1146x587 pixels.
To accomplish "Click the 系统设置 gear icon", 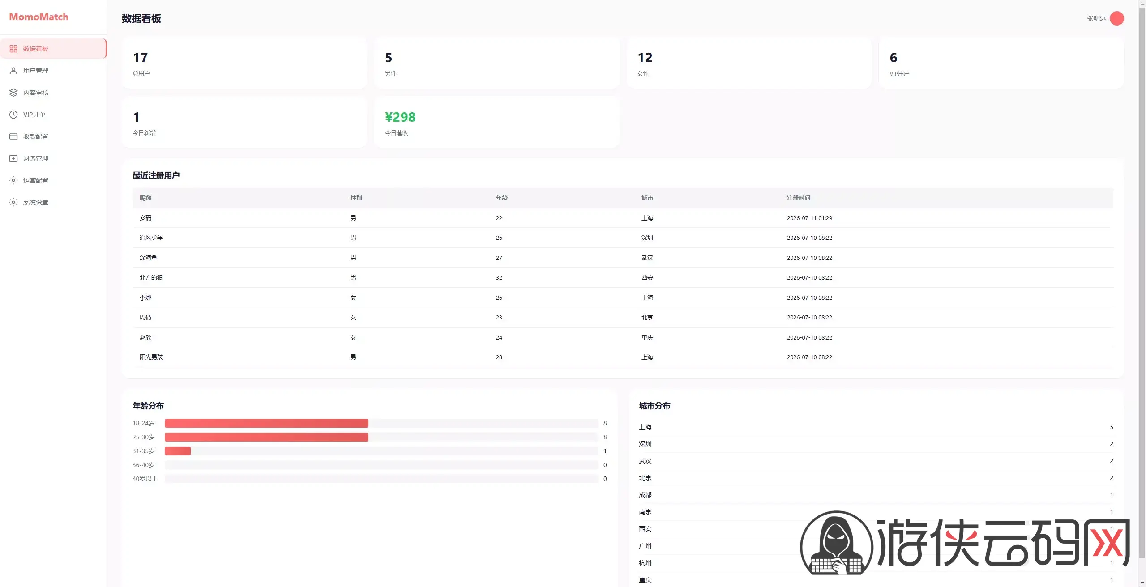I will pyautogui.click(x=13, y=202).
